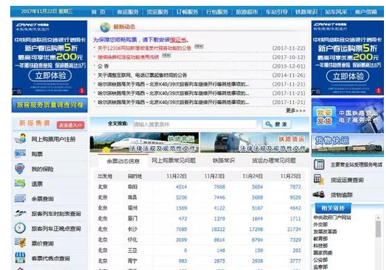Click the yen icon for 票价查询
The width and height of the screenshot is (386, 270).
[20, 243]
